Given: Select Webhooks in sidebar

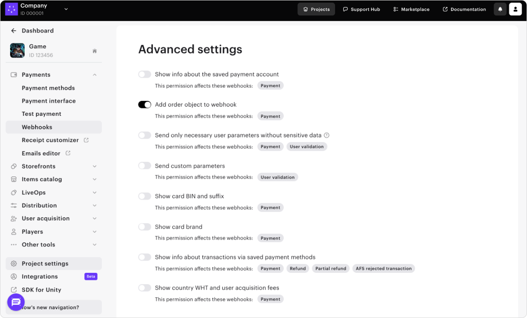Looking at the screenshot, I should (54, 127).
